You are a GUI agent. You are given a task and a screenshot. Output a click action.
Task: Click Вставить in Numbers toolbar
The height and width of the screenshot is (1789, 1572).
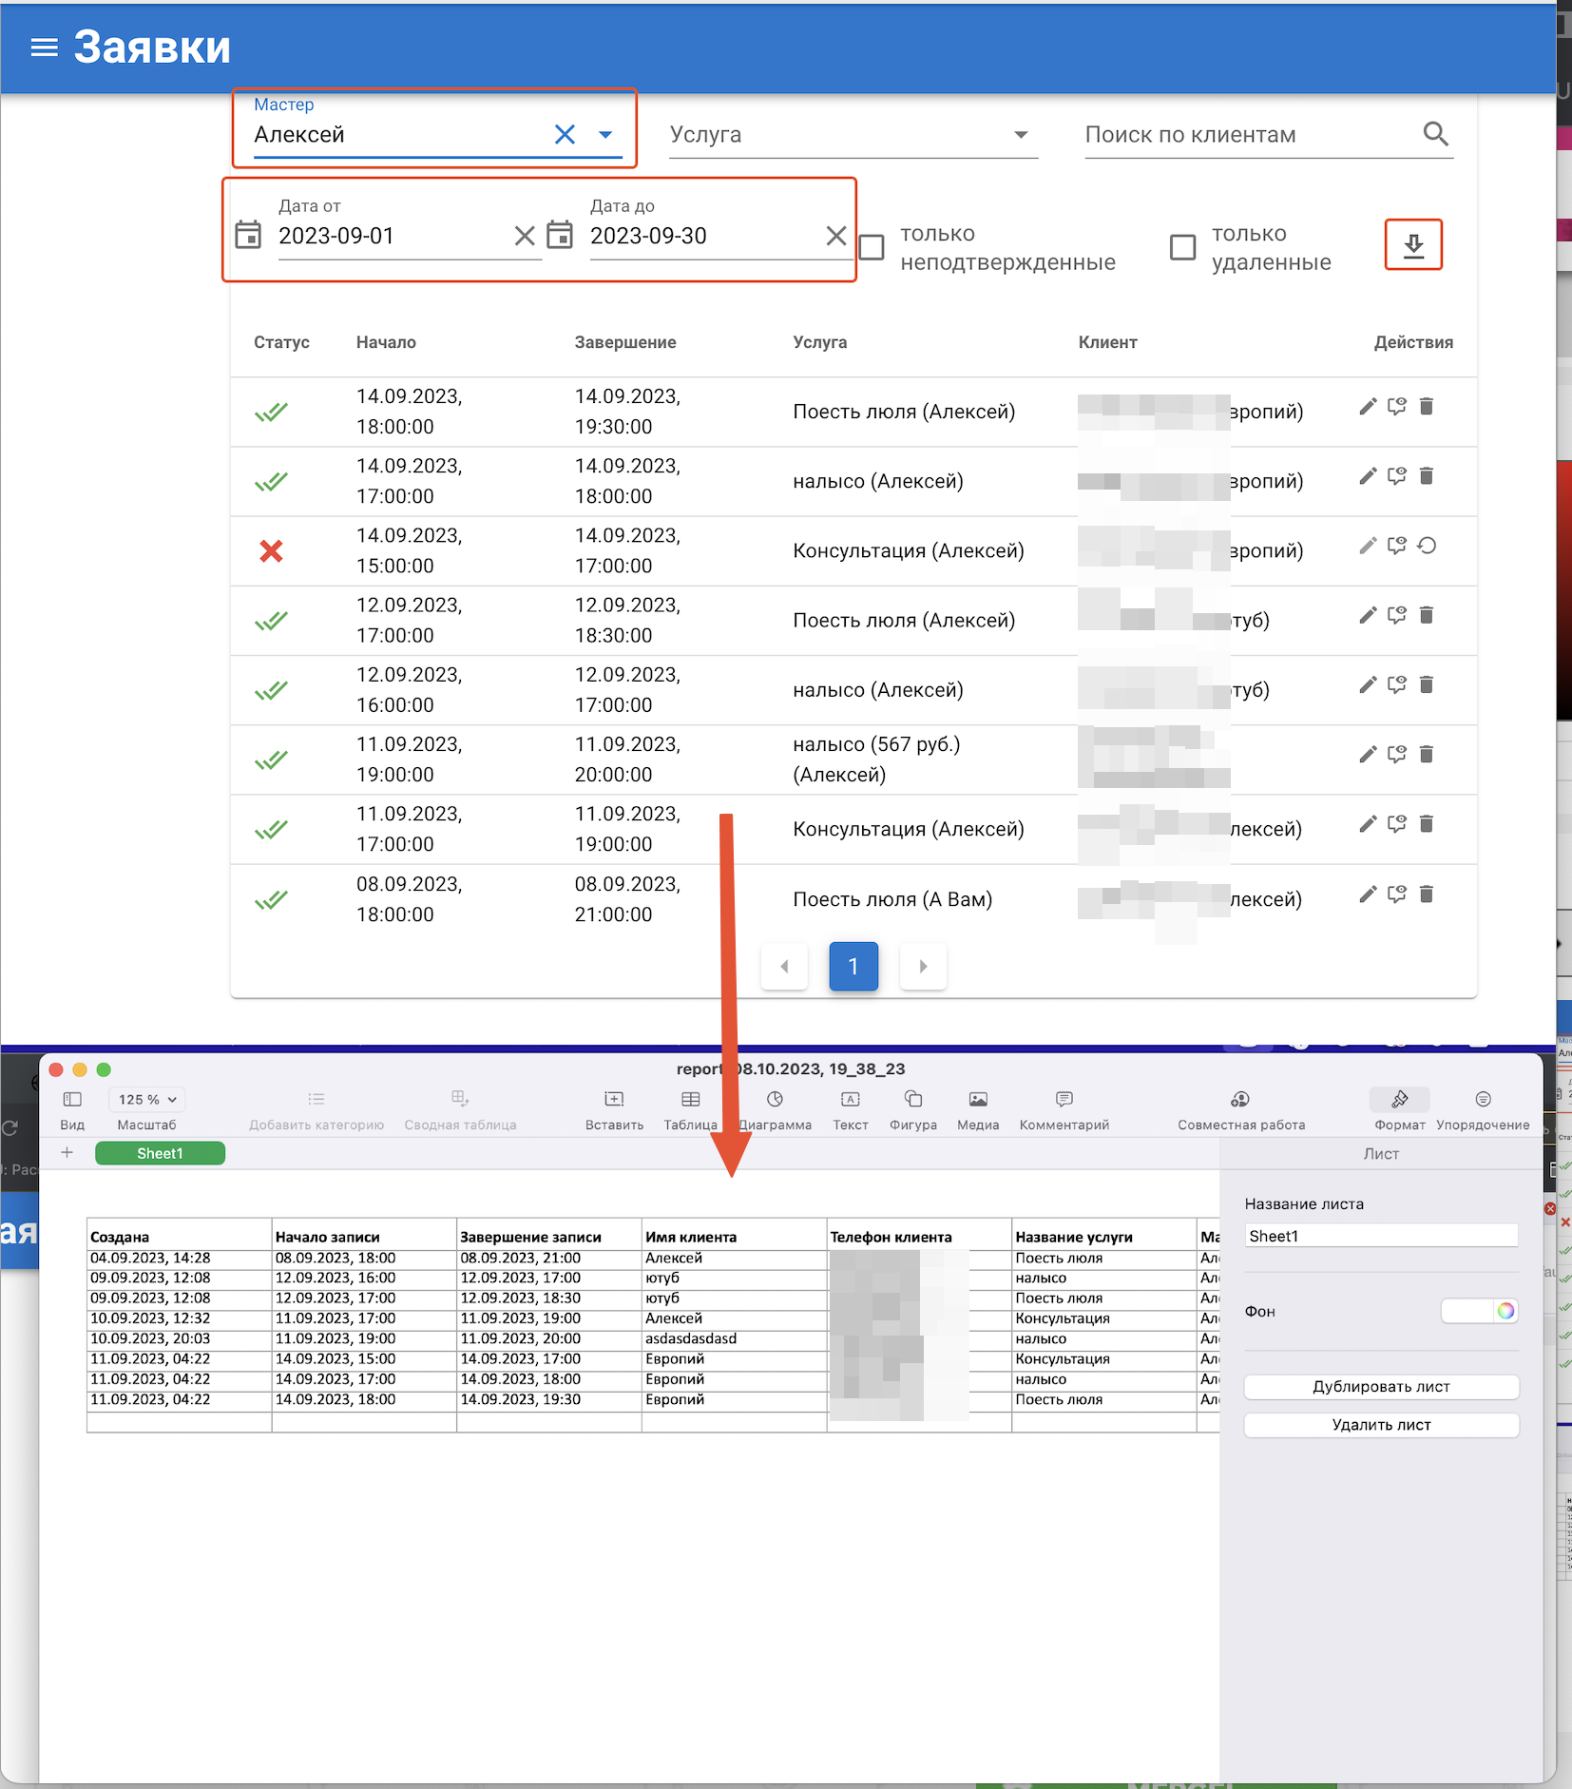pyautogui.click(x=614, y=1109)
